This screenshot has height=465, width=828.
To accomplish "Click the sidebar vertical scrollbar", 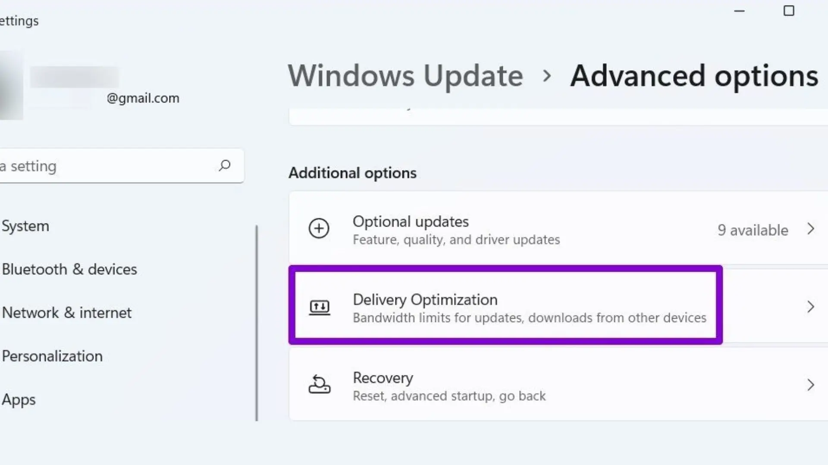I will [x=257, y=323].
